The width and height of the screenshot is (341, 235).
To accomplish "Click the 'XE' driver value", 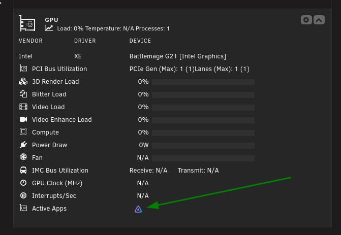I will click(78, 56).
